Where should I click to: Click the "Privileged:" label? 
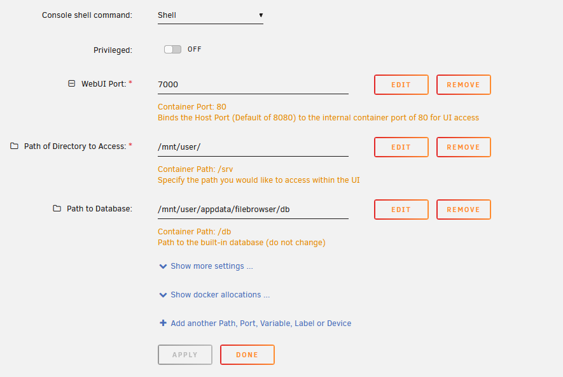pos(113,50)
